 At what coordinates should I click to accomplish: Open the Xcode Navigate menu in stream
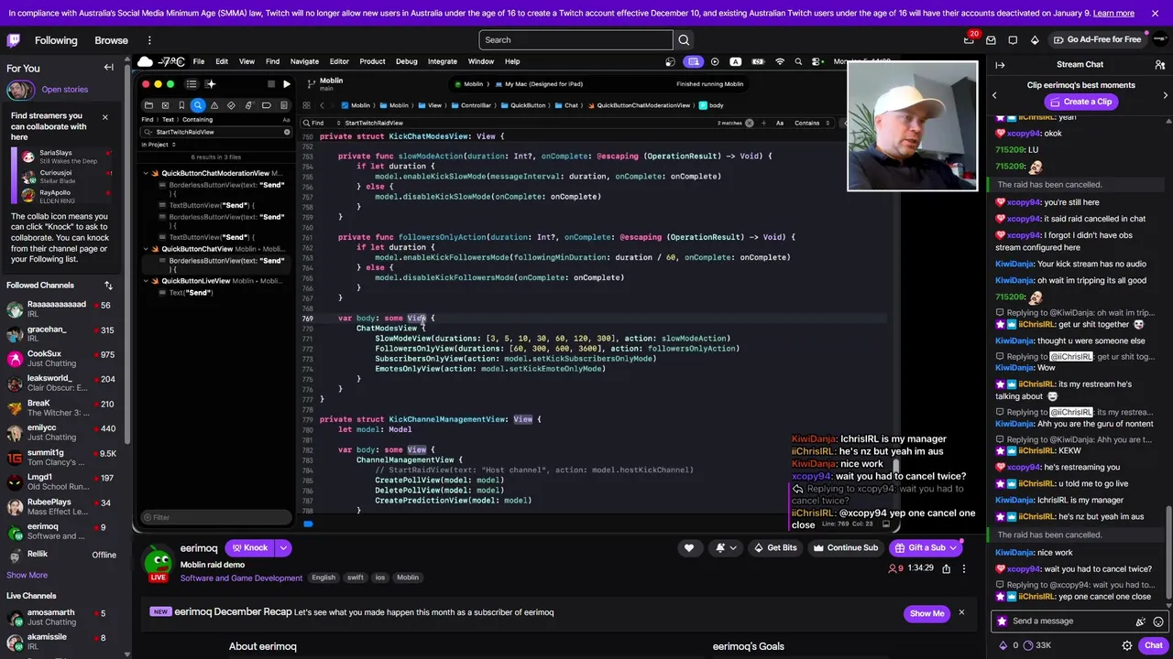coord(304,61)
